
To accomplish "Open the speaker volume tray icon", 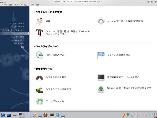I will click(x=136, y=115).
